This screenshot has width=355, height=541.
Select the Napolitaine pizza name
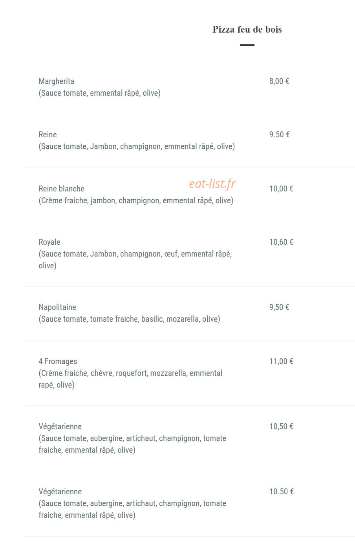[57, 307]
